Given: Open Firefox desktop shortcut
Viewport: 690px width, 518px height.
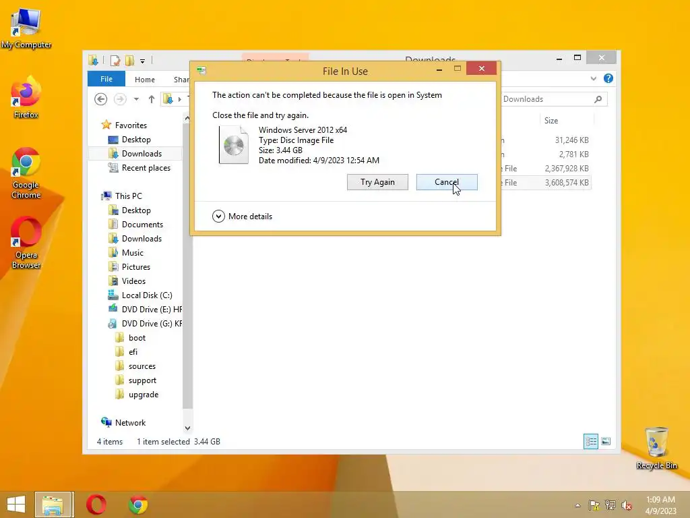Looking at the screenshot, I should click(x=26, y=97).
